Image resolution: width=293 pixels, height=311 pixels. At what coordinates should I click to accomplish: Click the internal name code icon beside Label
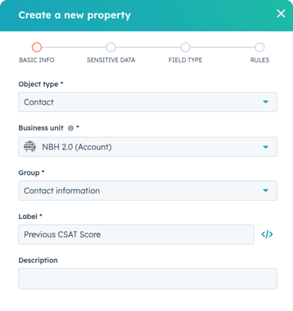[267, 234]
